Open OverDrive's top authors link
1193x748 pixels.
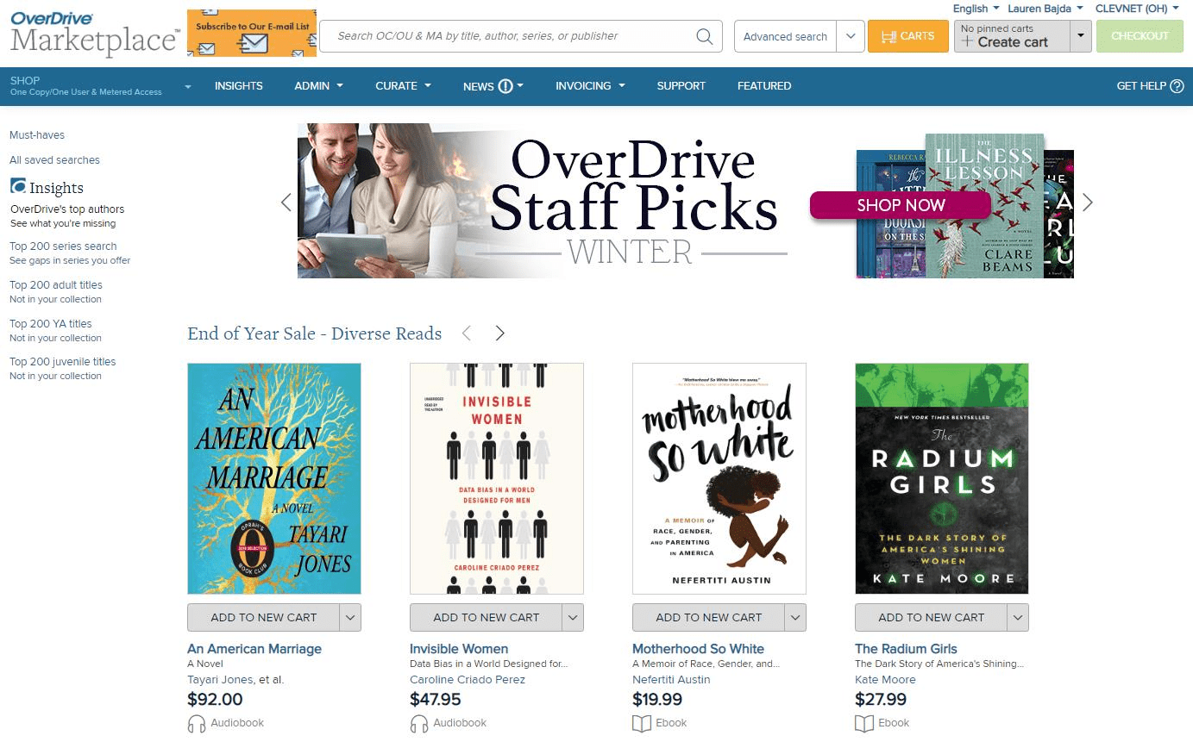[67, 209]
